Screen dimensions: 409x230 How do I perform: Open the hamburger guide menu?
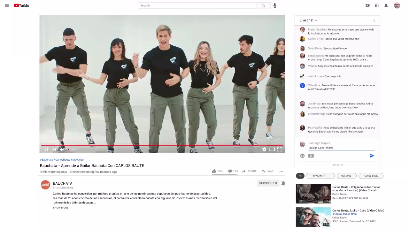click(x=7, y=5)
